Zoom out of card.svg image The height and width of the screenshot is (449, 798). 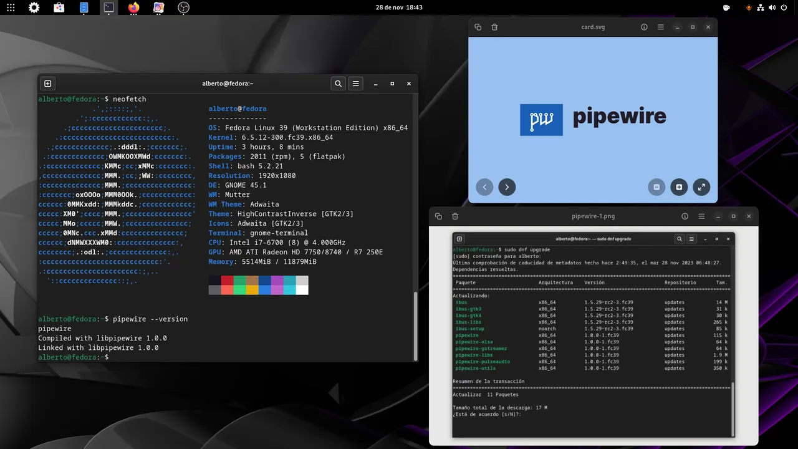[656, 187]
